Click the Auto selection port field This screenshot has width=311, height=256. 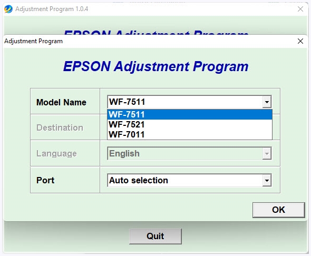(189, 180)
